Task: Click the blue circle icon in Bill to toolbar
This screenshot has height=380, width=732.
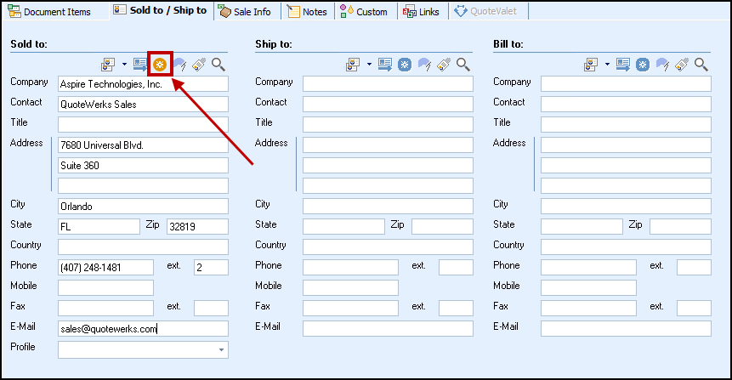Action: [643, 65]
